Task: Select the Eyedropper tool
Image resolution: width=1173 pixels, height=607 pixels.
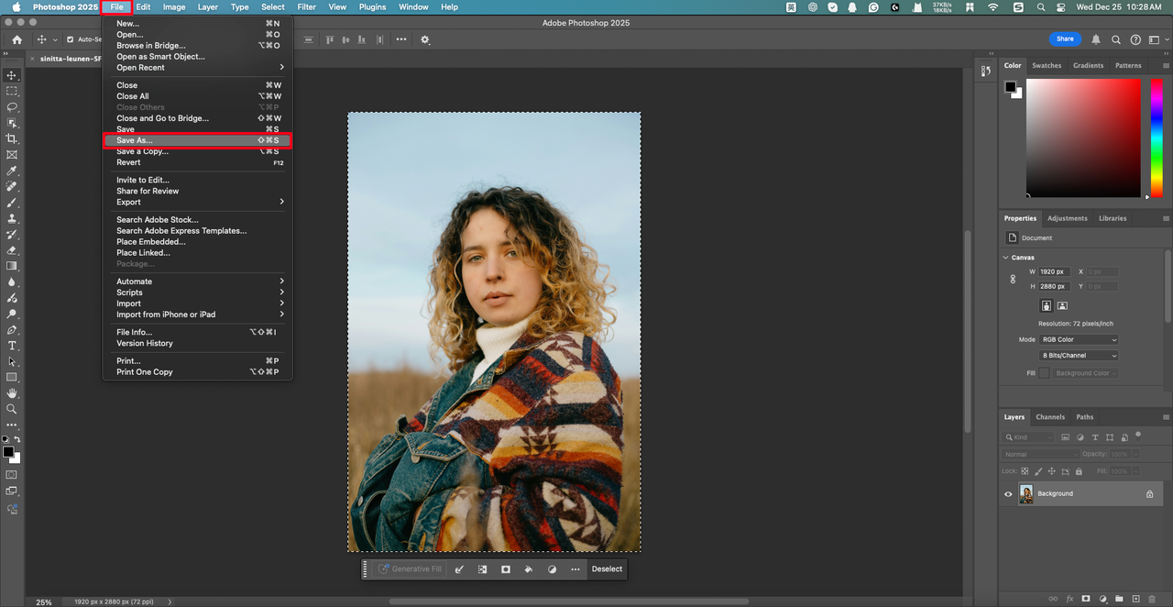Action: tap(12, 171)
